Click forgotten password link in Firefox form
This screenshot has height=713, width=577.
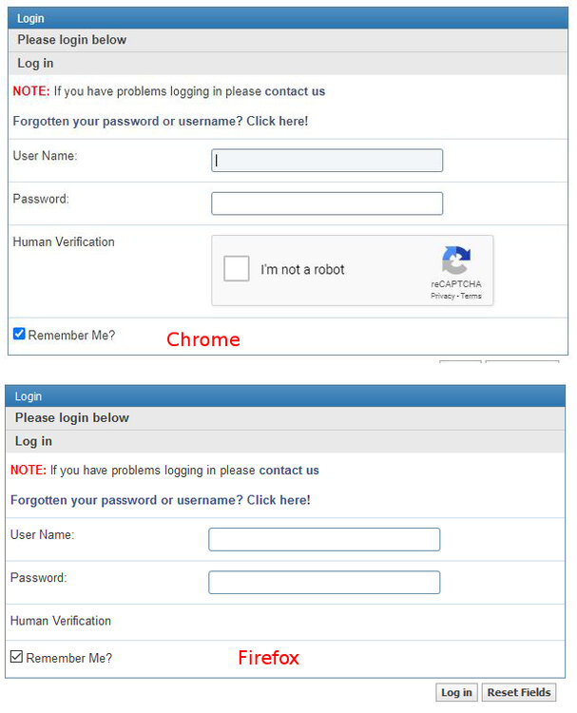pyautogui.click(x=161, y=500)
